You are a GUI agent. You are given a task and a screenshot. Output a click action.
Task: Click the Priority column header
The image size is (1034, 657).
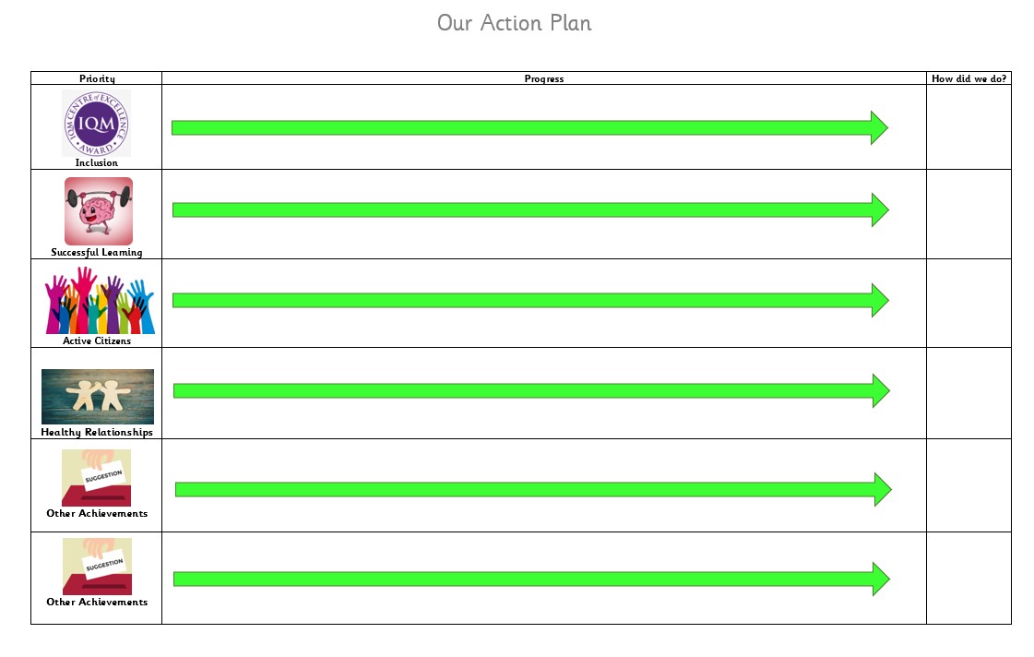tap(97, 78)
